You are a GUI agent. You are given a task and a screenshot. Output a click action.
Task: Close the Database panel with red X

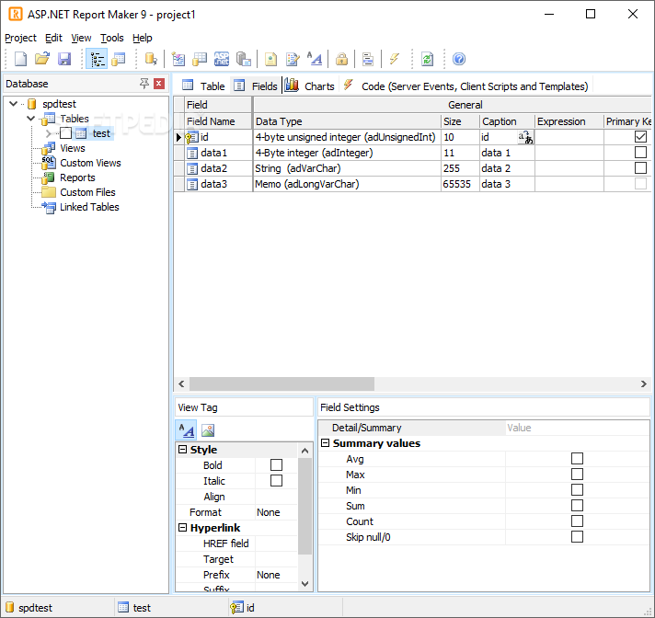pos(159,84)
